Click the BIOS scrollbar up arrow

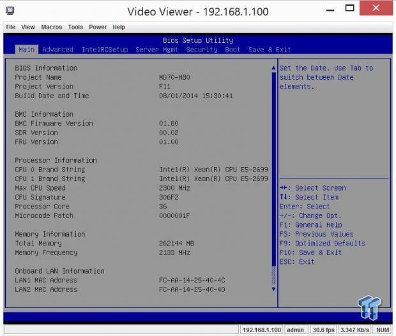pyautogui.click(x=273, y=68)
